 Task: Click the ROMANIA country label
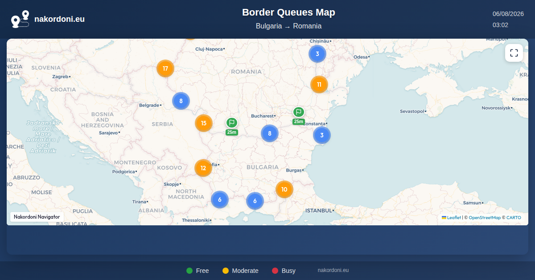point(246,72)
